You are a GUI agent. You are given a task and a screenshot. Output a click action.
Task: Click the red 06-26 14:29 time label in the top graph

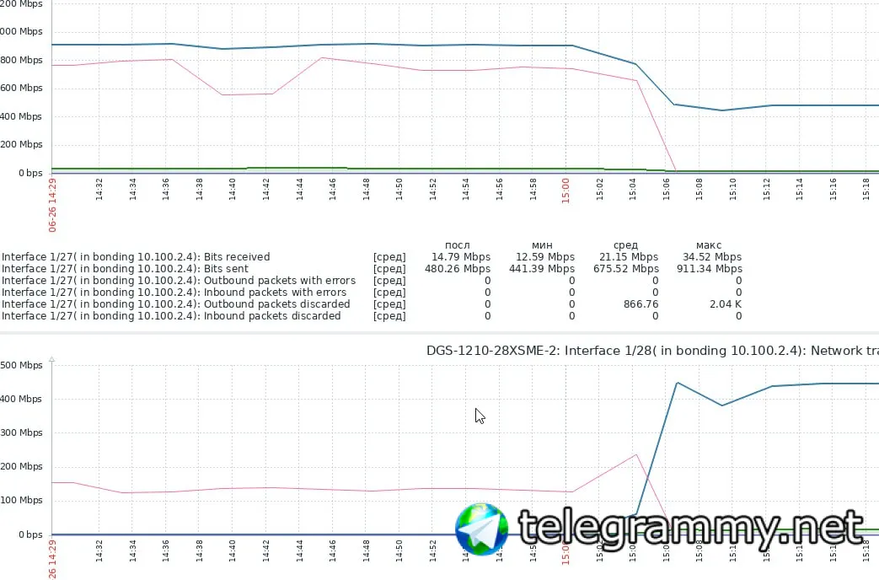52,206
